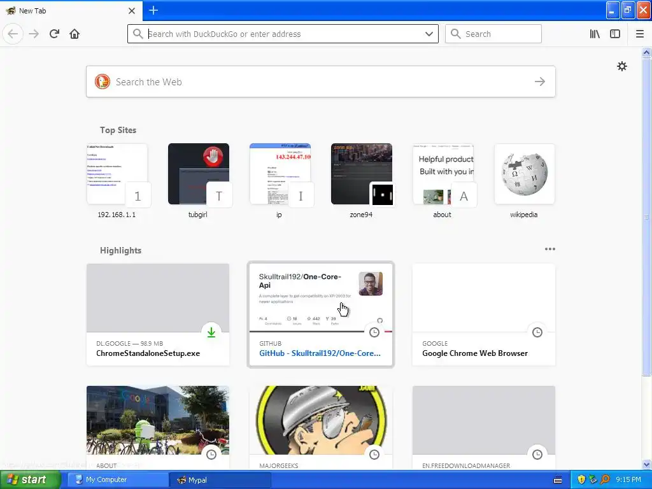Open a new tab with the plus button
Viewport: 652px width, 489px height.
coord(153,10)
